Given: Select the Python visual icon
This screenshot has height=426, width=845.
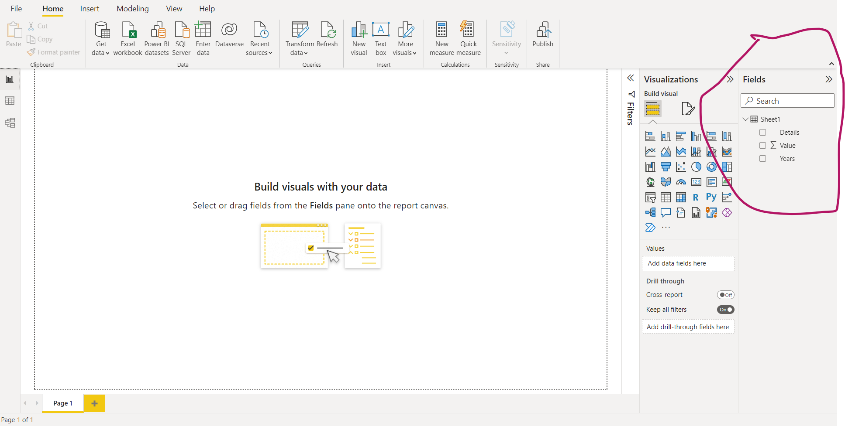Looking at the screenshot, I should coord(711,198).
